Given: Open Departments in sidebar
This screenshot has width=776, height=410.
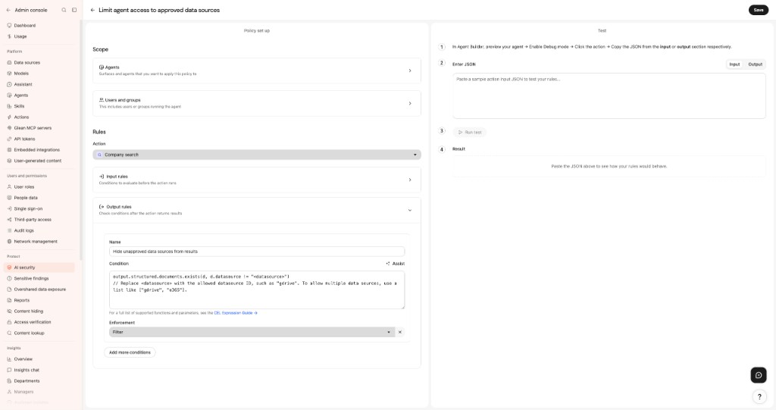Looking at the screenshot, I should [x=27, y=380].
